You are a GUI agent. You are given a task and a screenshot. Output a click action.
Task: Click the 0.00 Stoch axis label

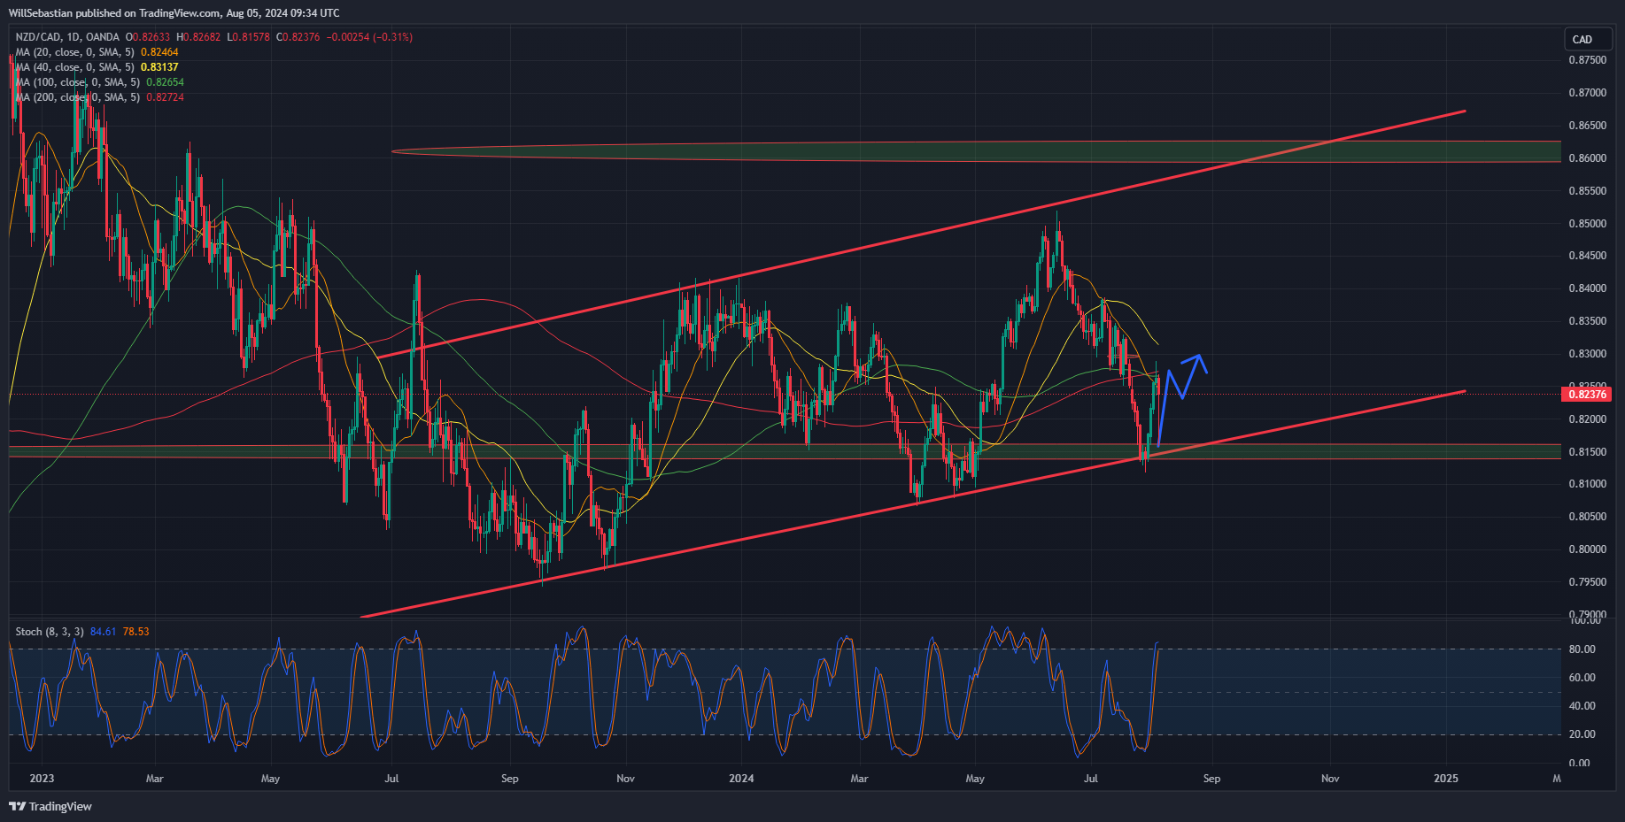pyautogui.click(x=1579, y=763)
